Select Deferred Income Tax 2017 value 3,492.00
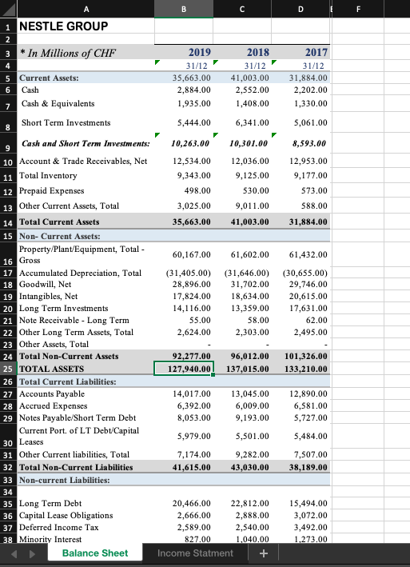 pyautogui.click(x=301, y=527)
